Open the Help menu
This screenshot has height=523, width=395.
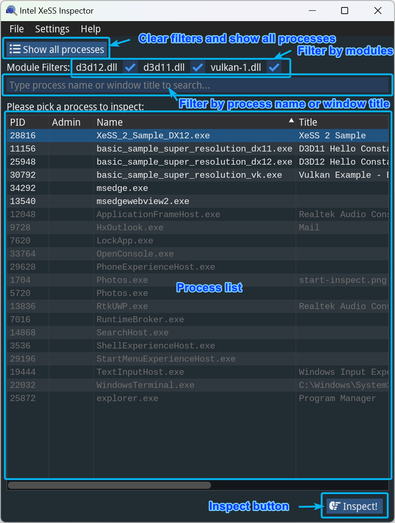[x=90, y=29]
